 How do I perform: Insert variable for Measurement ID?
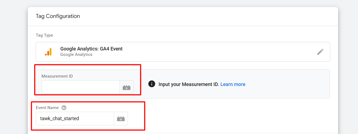click(x=127, y=87)
